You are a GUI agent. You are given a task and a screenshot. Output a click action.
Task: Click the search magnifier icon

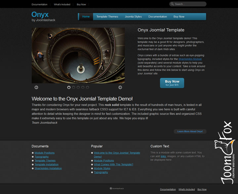click(x=172, y=4)
